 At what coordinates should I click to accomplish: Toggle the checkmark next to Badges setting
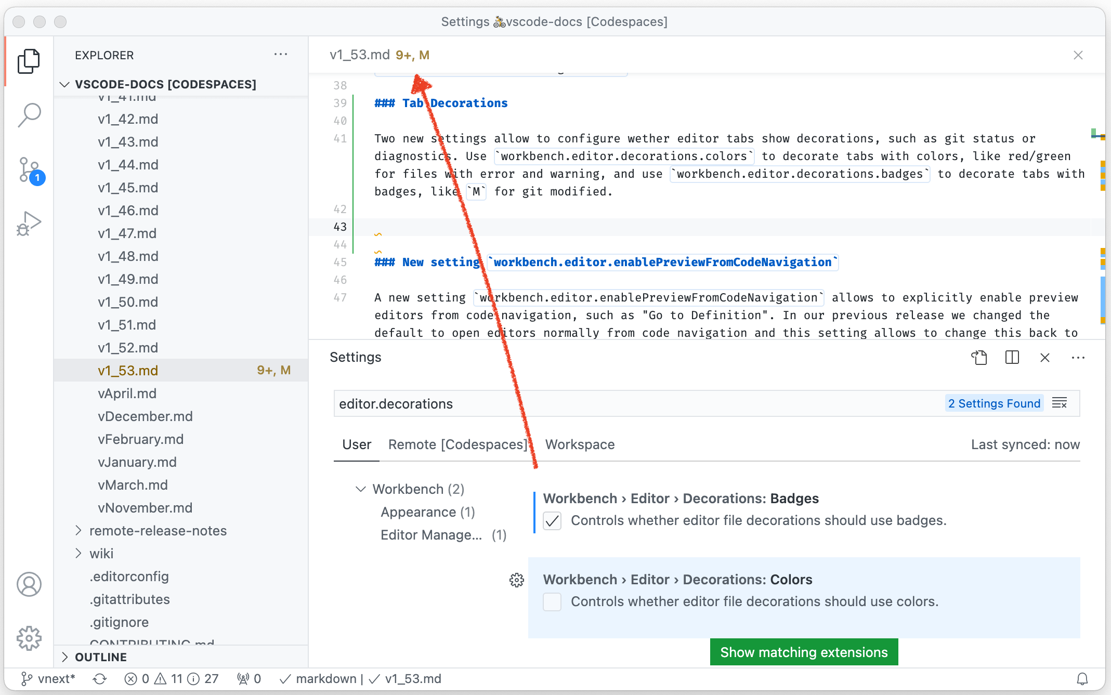[x=552, y=520]
